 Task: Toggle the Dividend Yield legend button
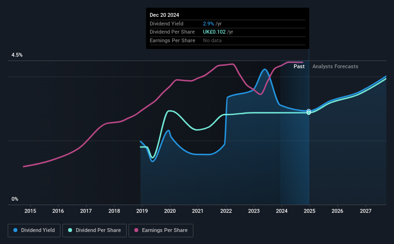34,231
